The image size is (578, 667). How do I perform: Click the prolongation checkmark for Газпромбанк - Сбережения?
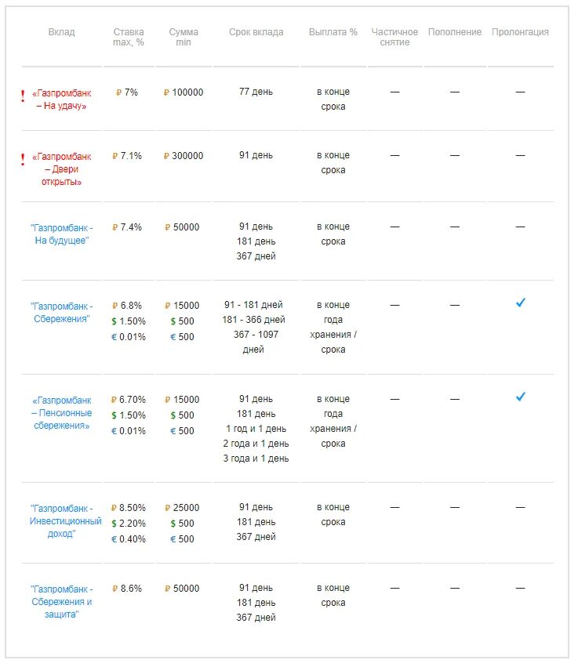[520, 303]
